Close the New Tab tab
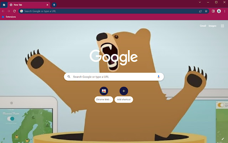 (x=47, y=5)
